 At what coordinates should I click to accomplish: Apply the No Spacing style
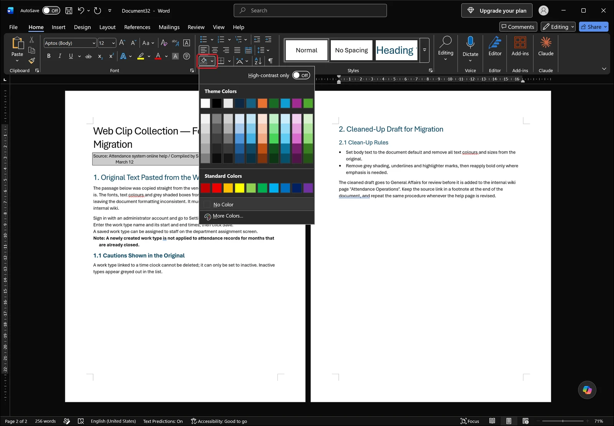[351, 50]
